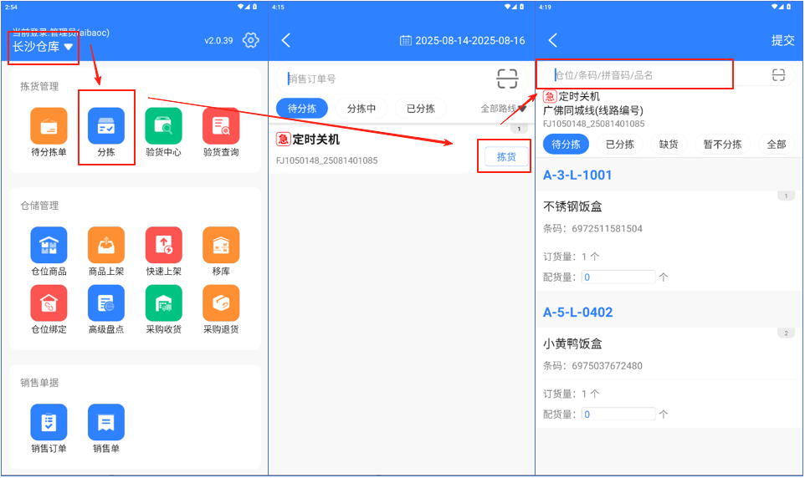This screenshot has width=805, height=478.
Task: Open 商品上架 shelving icon
Action: 106,245
